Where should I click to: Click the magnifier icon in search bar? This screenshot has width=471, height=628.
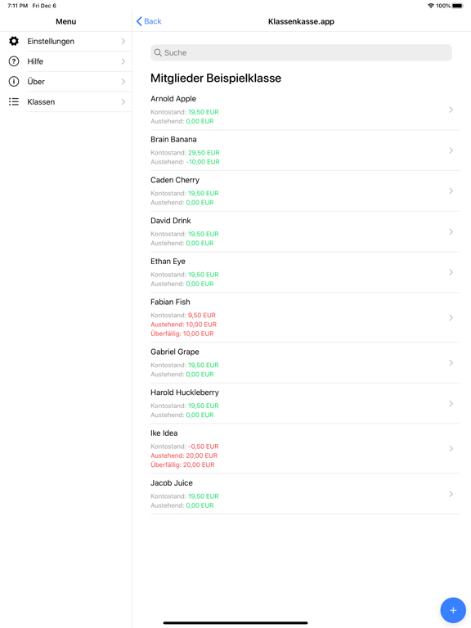coord(158,53)
